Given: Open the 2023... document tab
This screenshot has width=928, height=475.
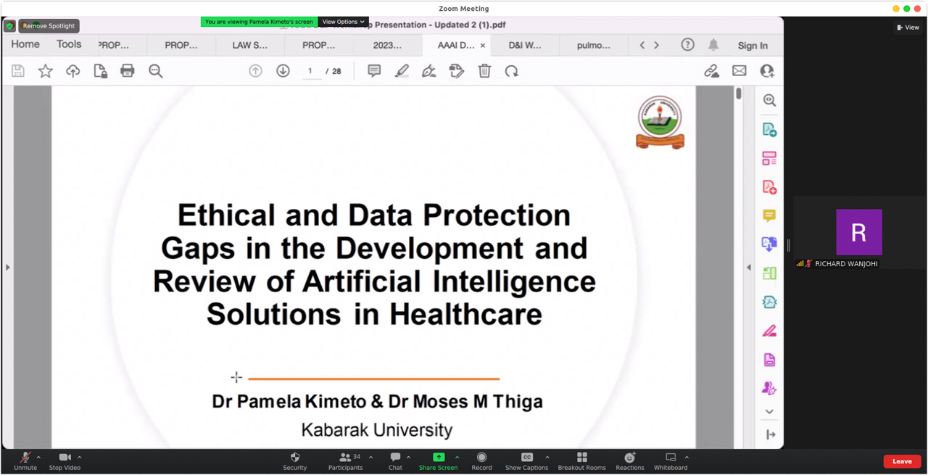Looking at the screenshot, I should (387, 45).
